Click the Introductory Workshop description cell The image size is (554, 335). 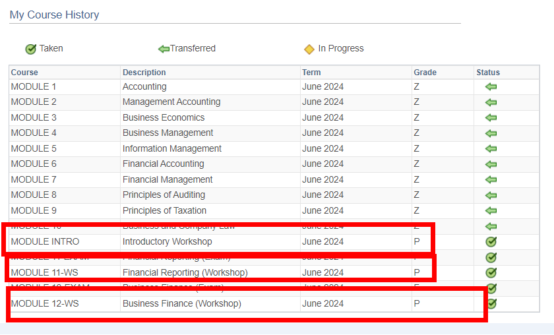(x=168, y=241)
